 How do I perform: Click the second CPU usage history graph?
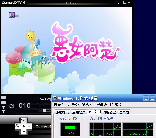pyautogui.click(x=138, y=129)
